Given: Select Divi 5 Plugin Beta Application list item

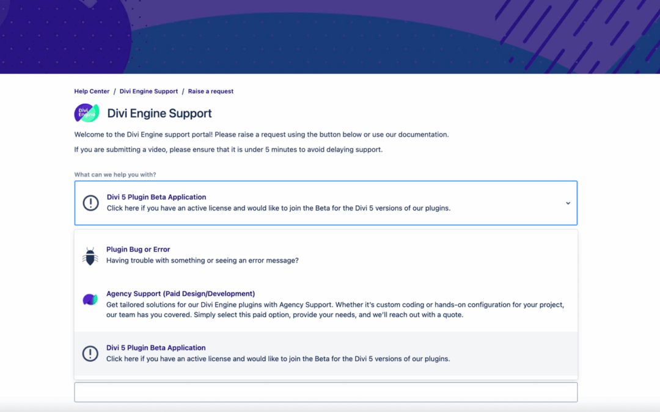Looking at the screenshot, I should point(326,353).
